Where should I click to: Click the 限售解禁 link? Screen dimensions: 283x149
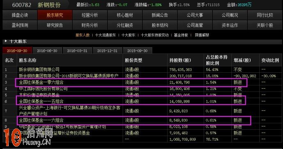[202, 35]
